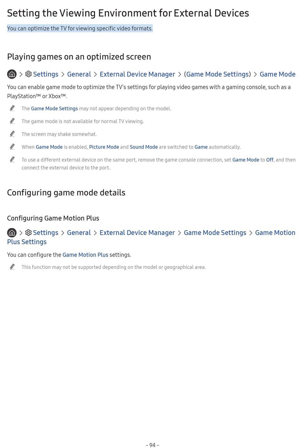Click the Home icon in Game Motion Plus path
This screenshot has height=448, width=307.
pos(12,233)
